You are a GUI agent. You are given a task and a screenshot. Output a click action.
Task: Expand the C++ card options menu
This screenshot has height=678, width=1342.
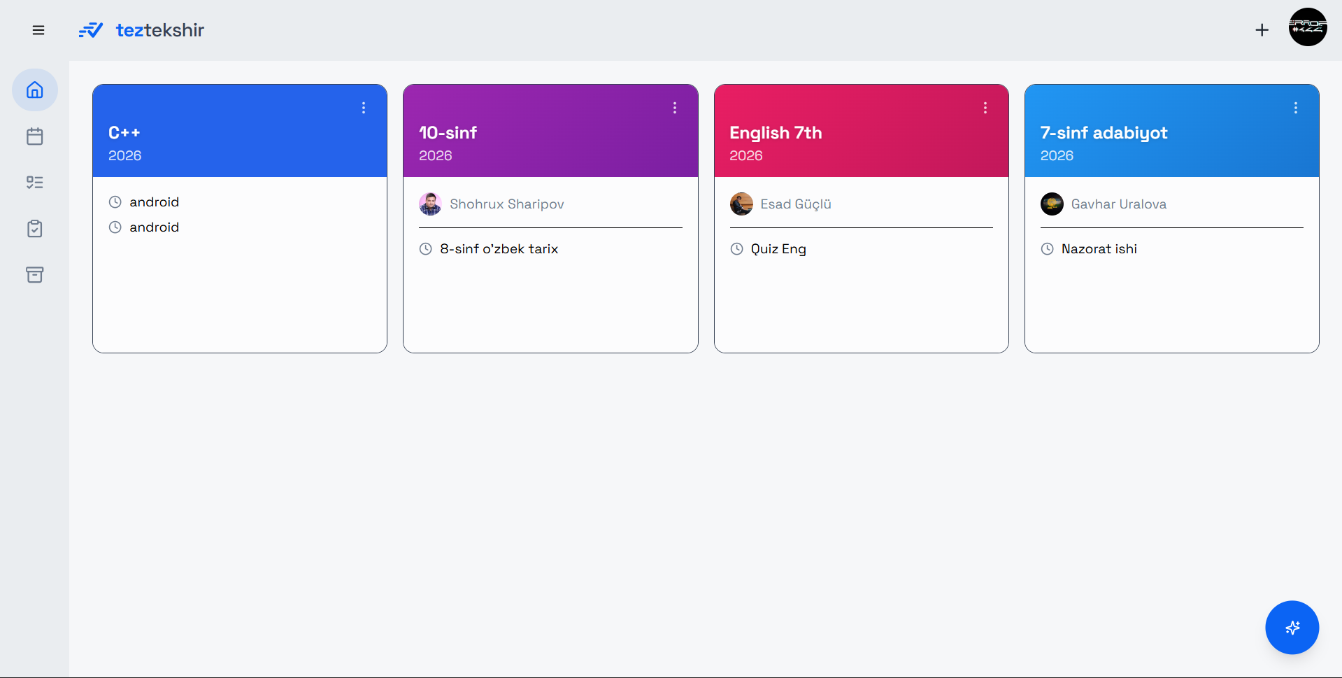364,108
